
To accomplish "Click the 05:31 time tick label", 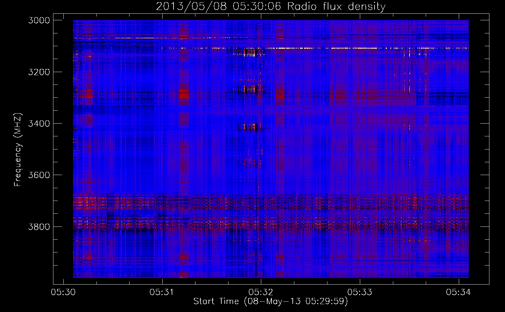I will coord(162,292).
